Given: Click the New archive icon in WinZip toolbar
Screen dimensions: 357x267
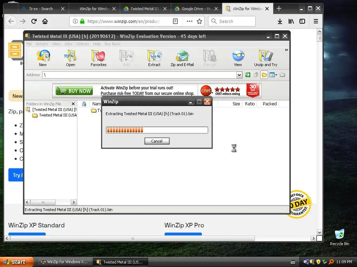Looking at the screenshot, I should coord(43,58).
